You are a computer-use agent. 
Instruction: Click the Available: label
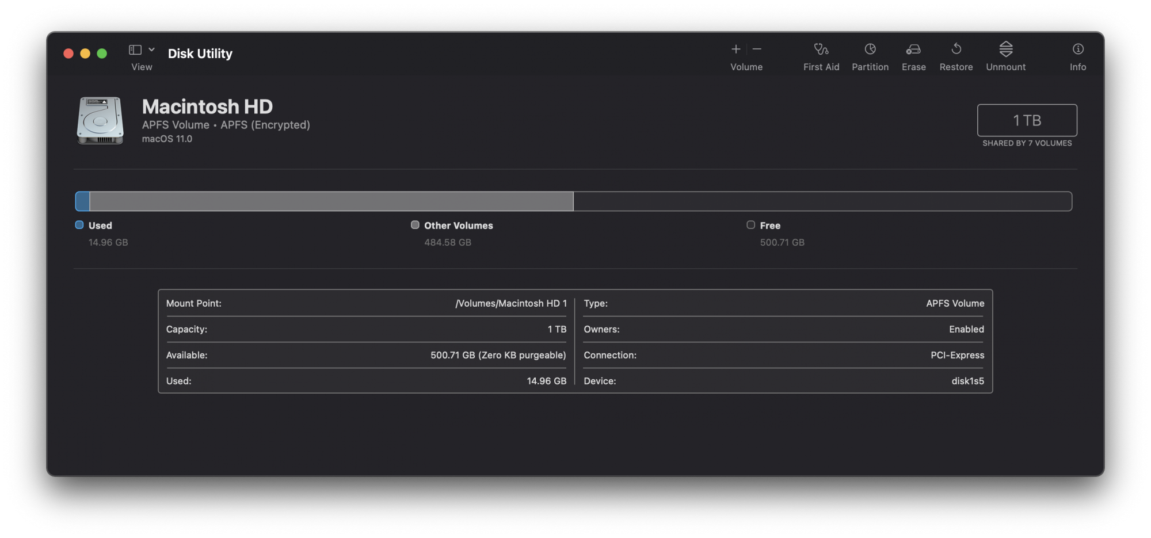tap(187, 355)
